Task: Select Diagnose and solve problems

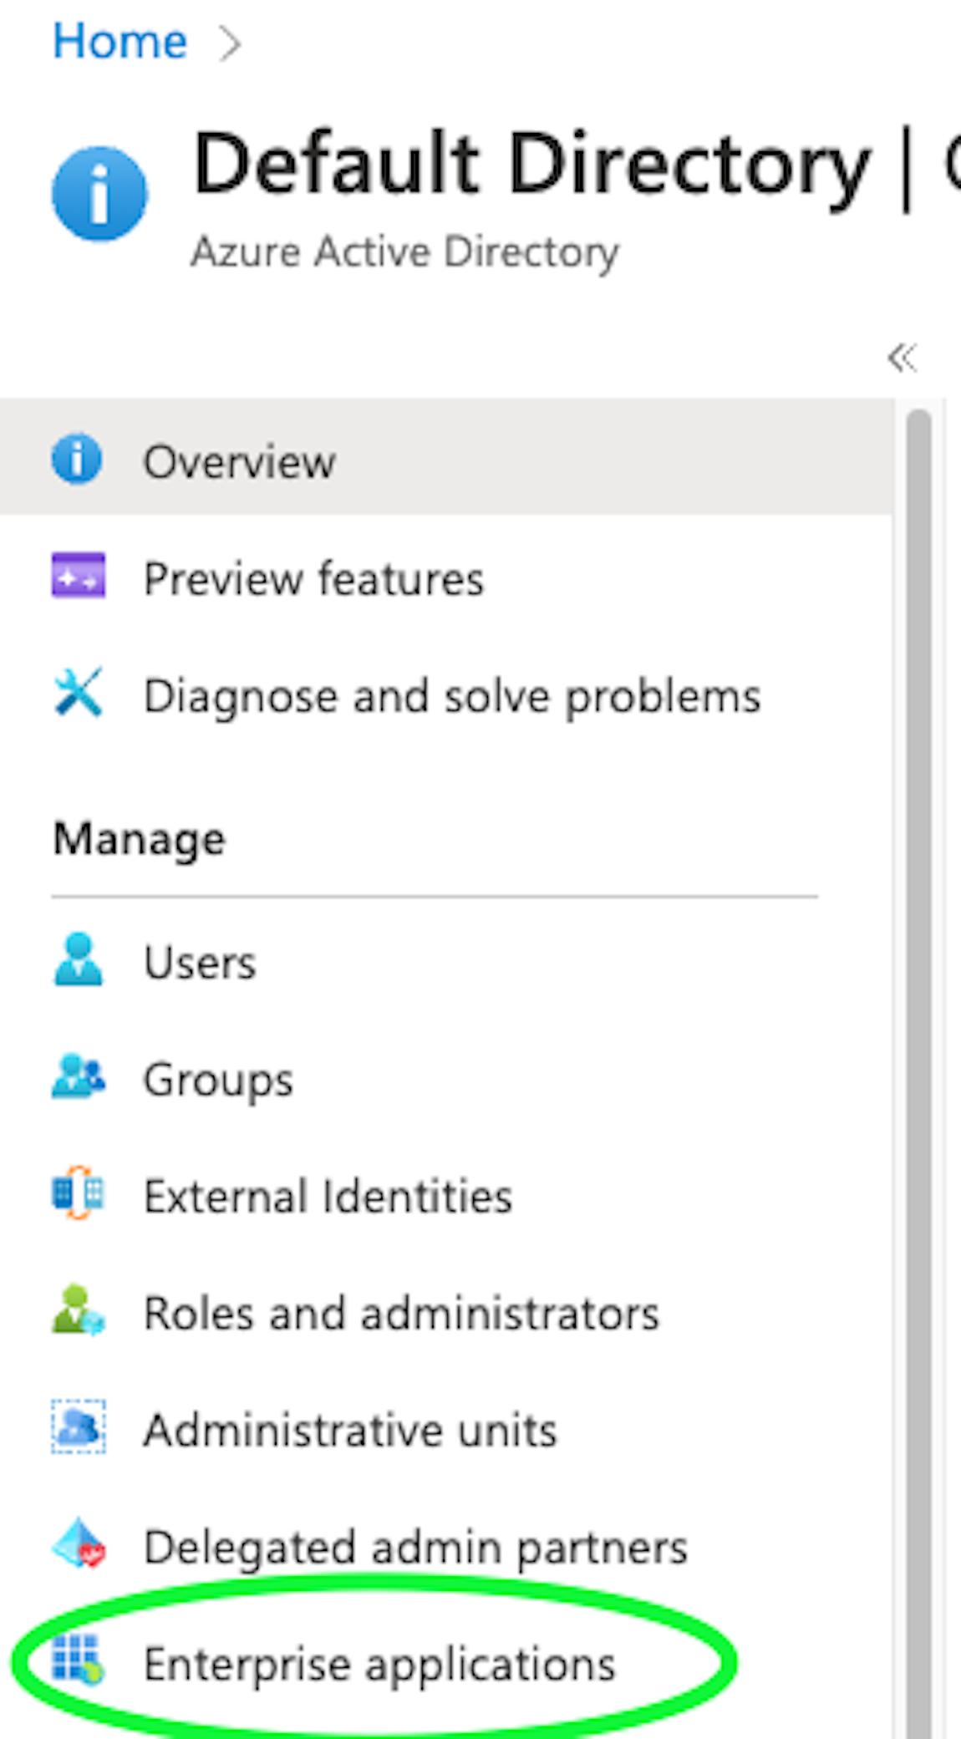Action: click(451, 694)
